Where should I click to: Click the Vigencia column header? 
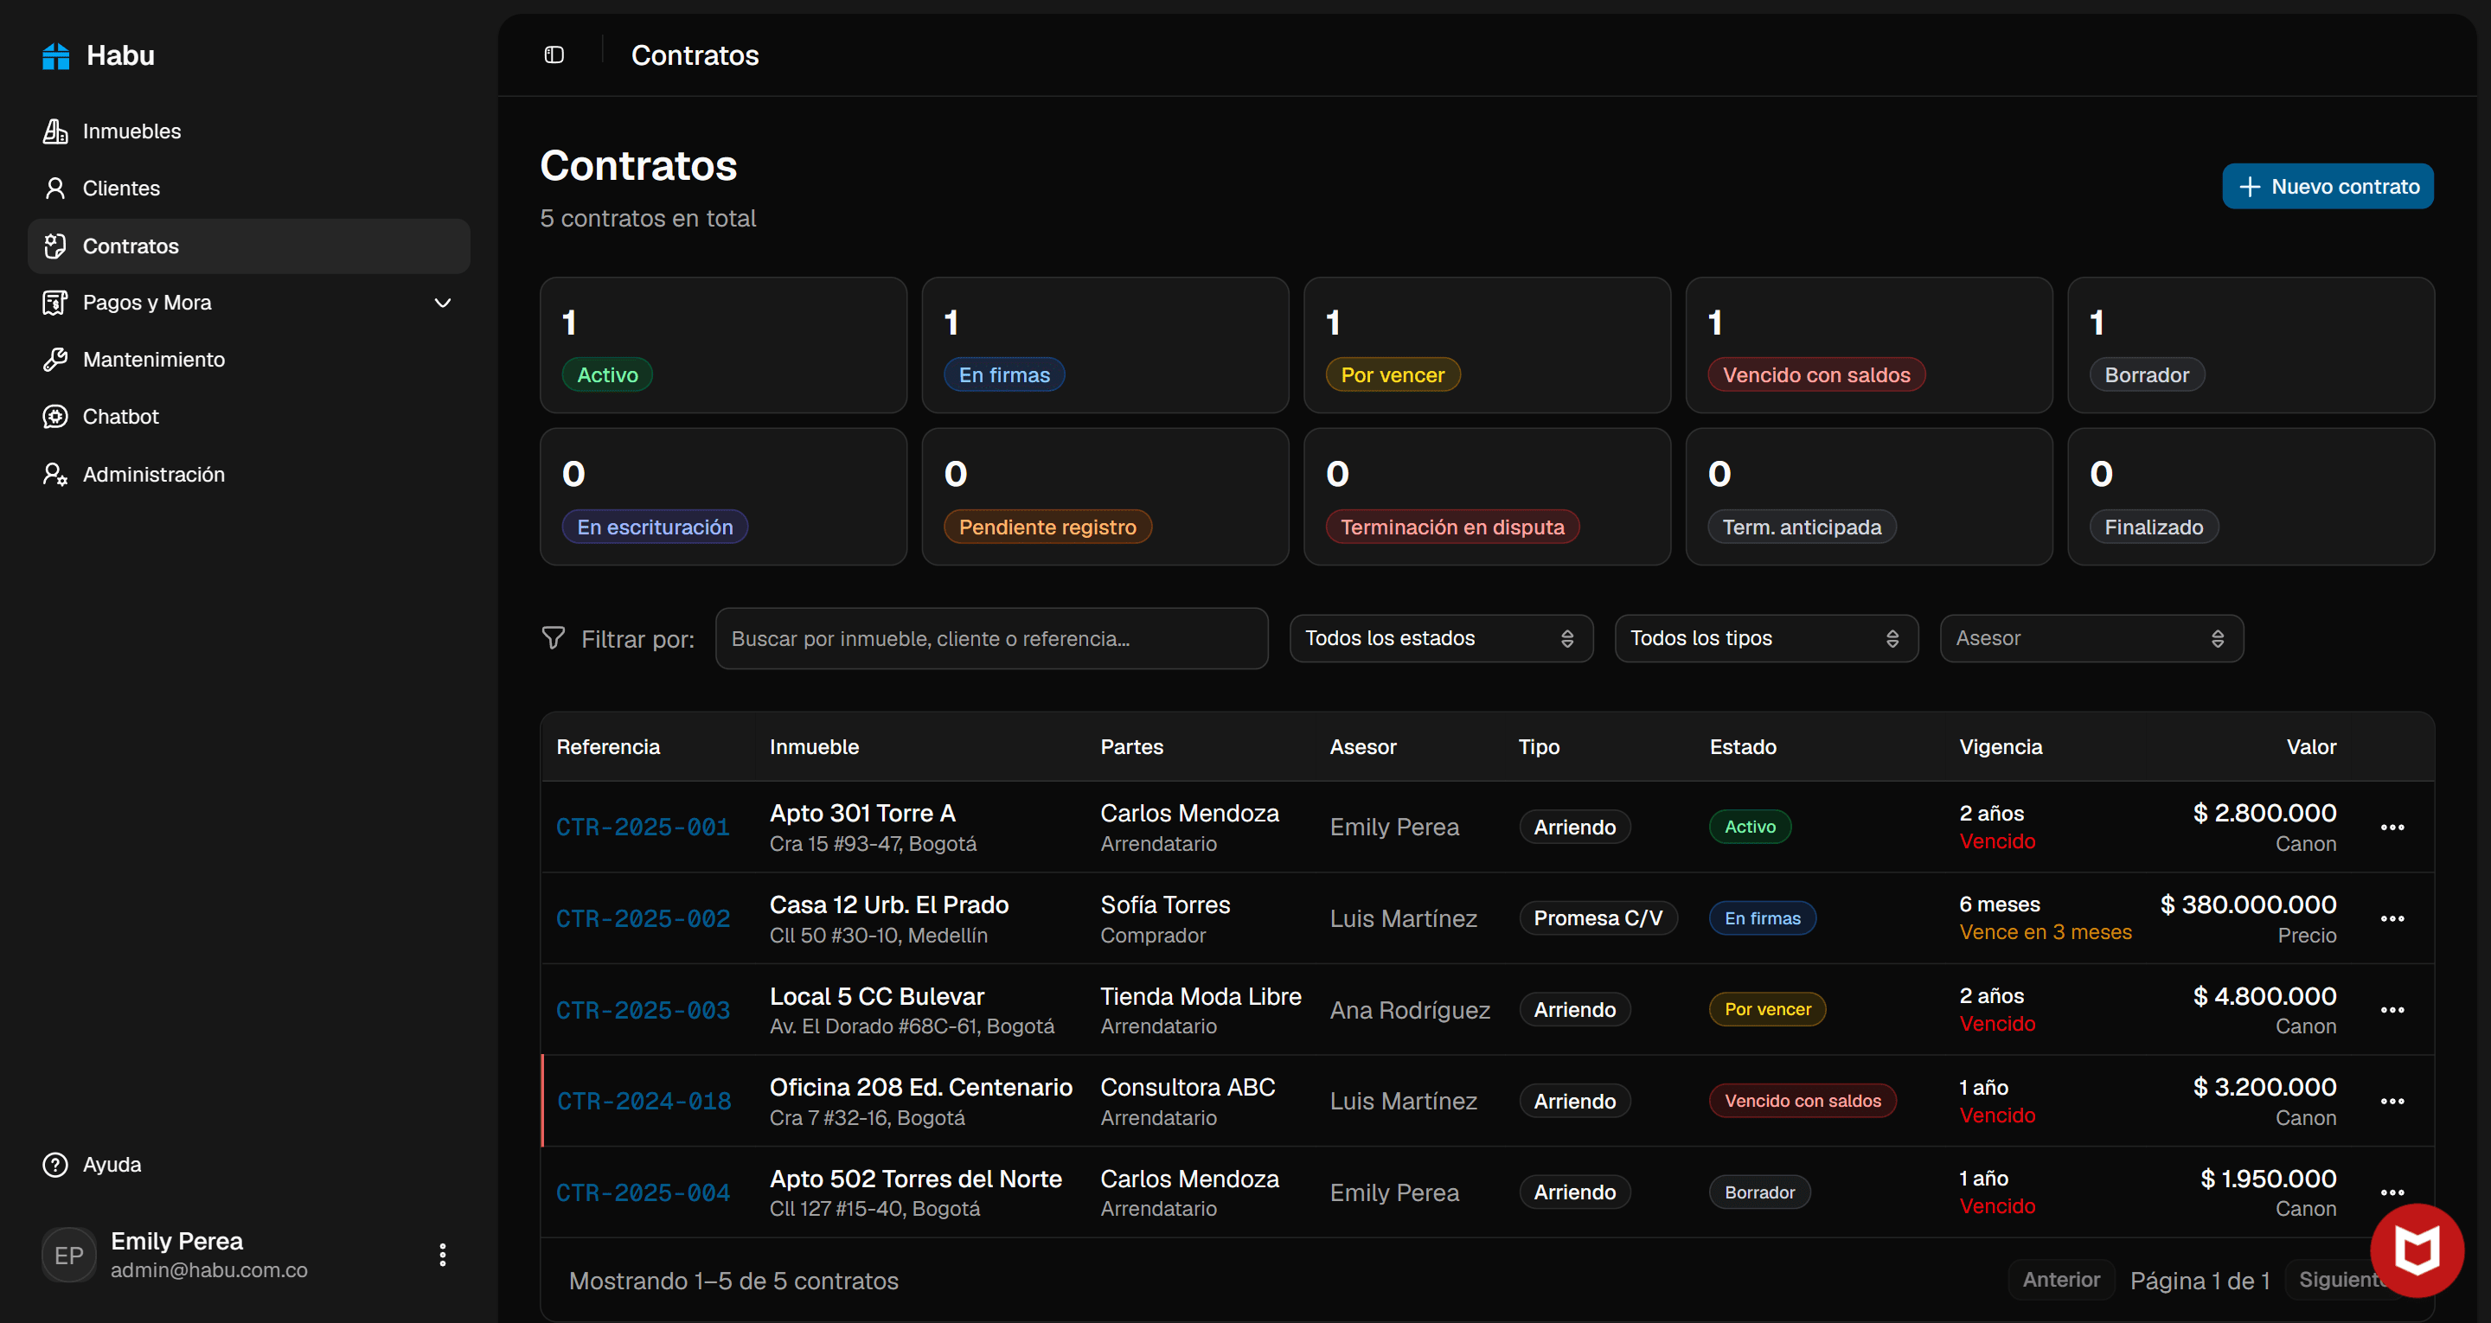[2001, 748]
